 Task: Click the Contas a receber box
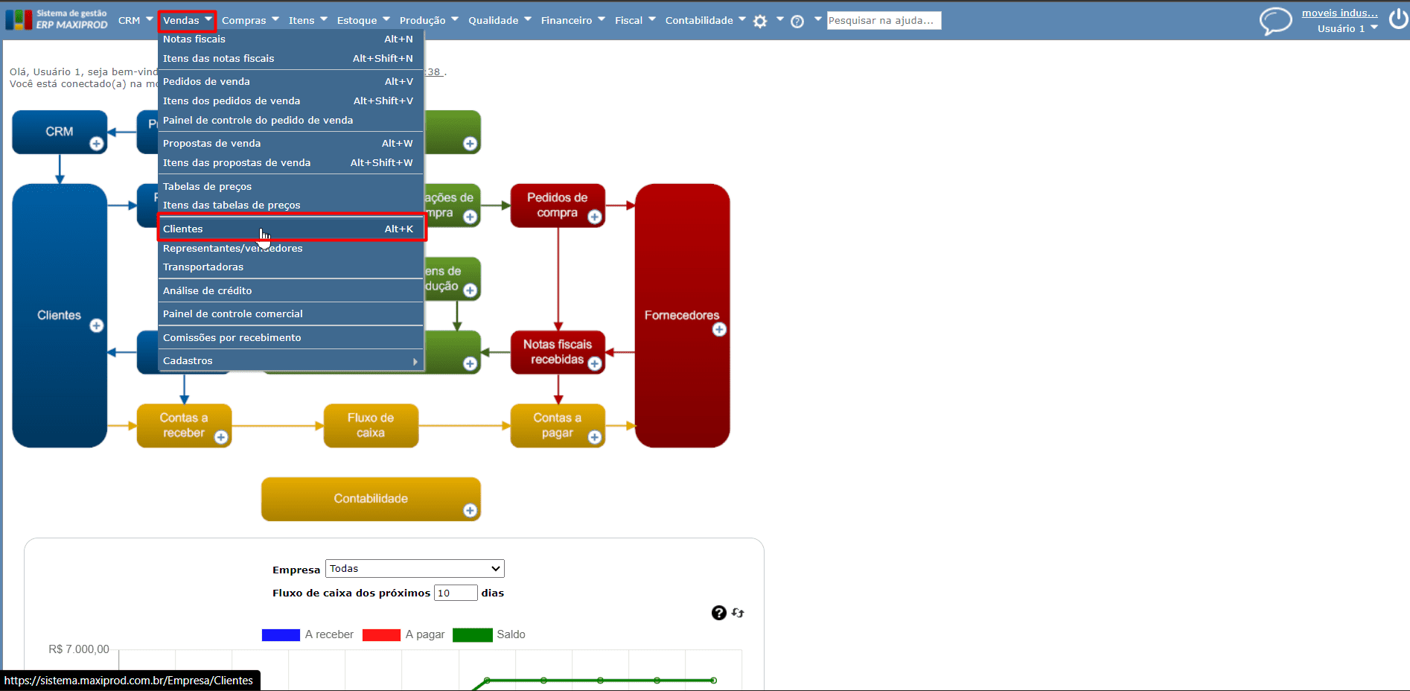(184, 425)
